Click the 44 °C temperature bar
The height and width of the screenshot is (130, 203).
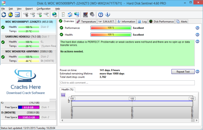click(29, 61)
